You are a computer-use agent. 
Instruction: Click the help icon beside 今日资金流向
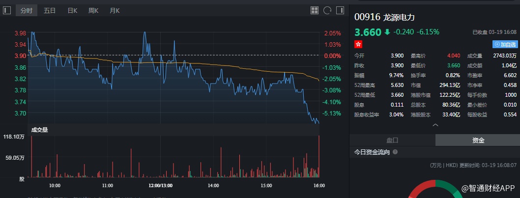(x=395, y=152)
